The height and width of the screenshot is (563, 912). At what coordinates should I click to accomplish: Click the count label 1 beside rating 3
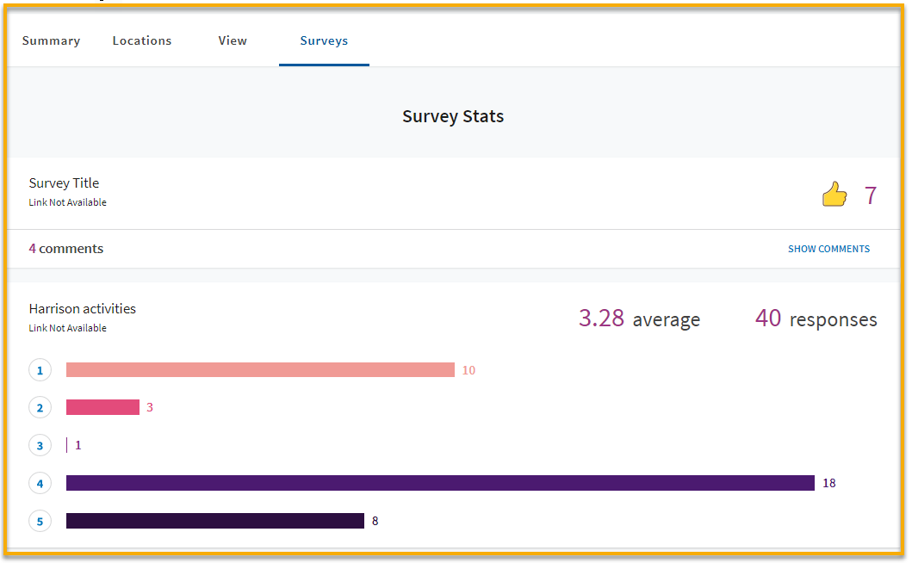[78, 446]
